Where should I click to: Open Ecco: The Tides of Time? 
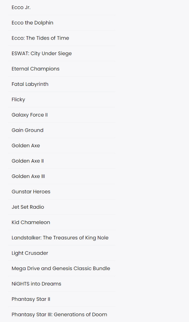click(40, 38)
